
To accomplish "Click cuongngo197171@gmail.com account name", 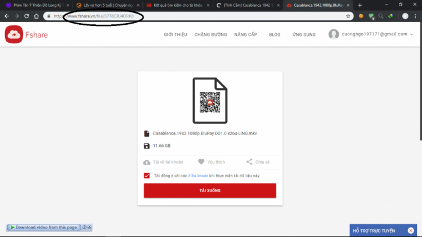I will pyautogui.click(x=374, y=34).
